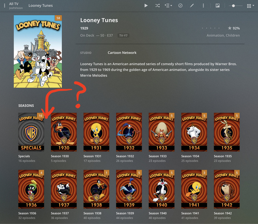Click the Looney Tunes breadcrumb title
Screen dimensions: 258x224
[41, 5]
